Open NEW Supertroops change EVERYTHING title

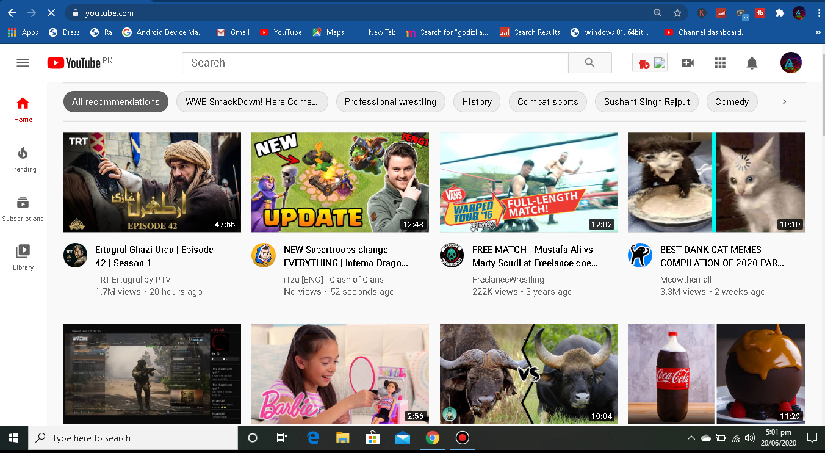[345, 256]
